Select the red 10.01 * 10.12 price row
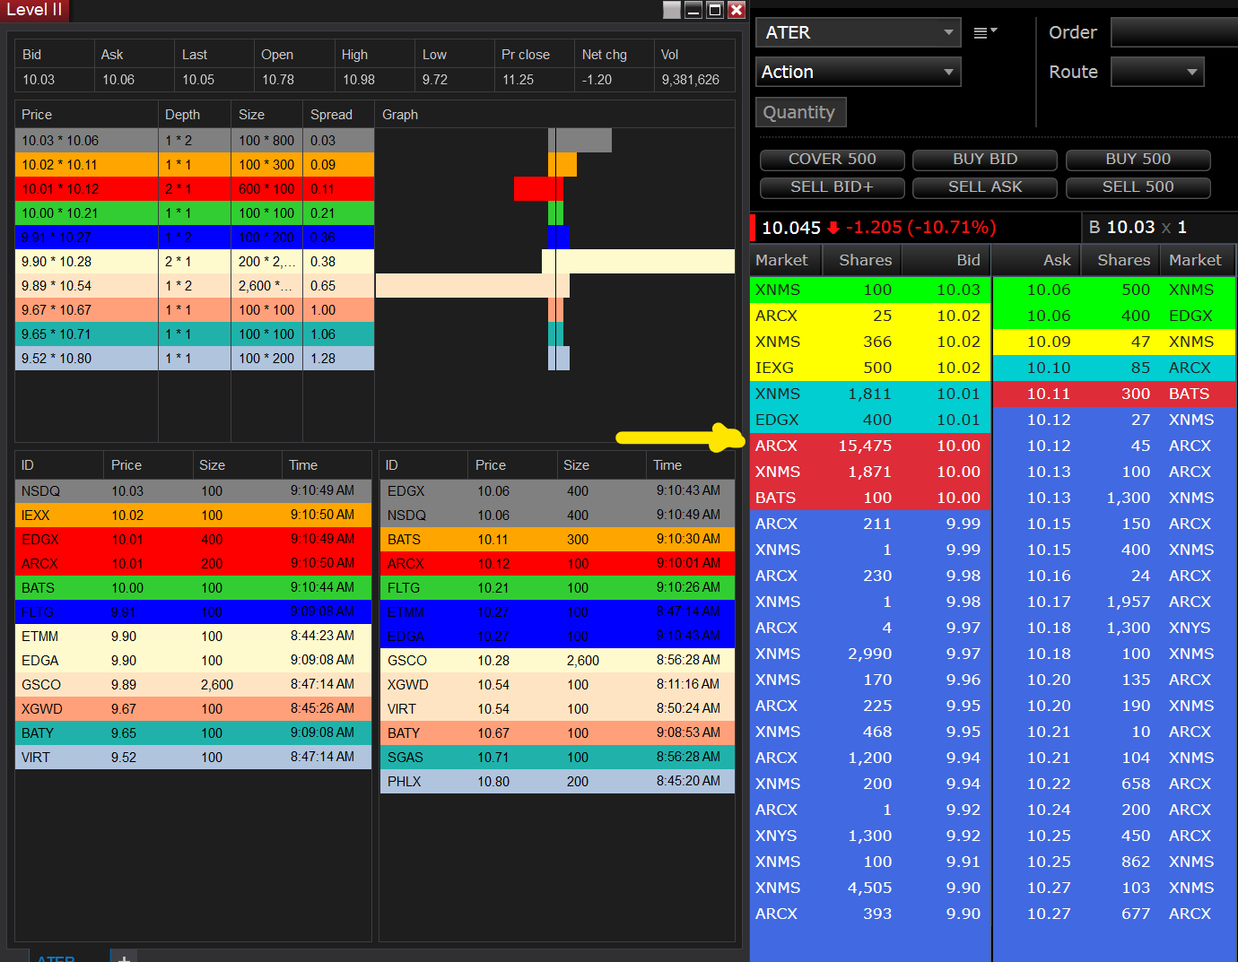1238x962 pixels. (195, 189)
